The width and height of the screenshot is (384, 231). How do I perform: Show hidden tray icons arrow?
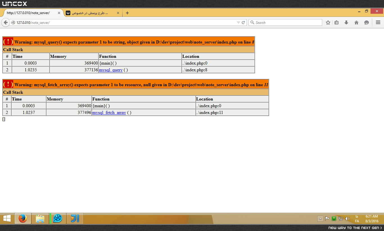click(x=320, y=219)
